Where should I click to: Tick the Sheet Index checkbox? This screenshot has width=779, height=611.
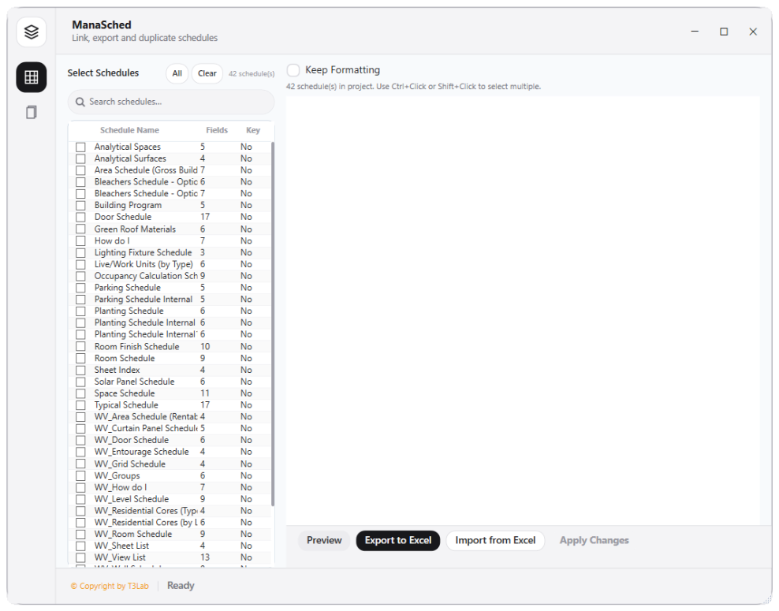coord(80,370)
